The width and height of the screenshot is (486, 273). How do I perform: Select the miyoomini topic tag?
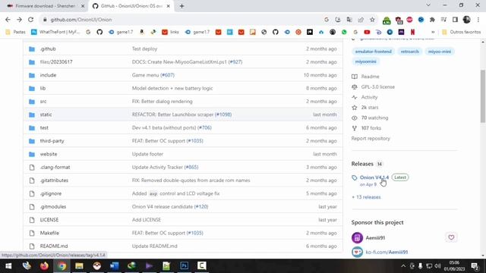366,61
